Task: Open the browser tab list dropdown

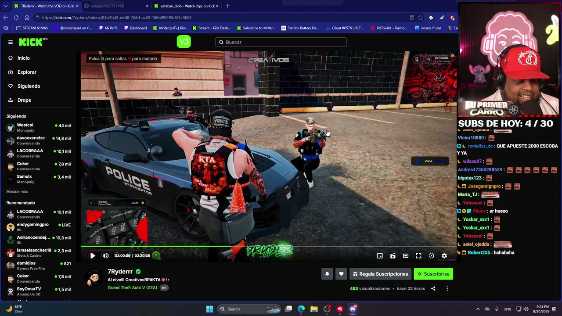Action: coord(5,6)
